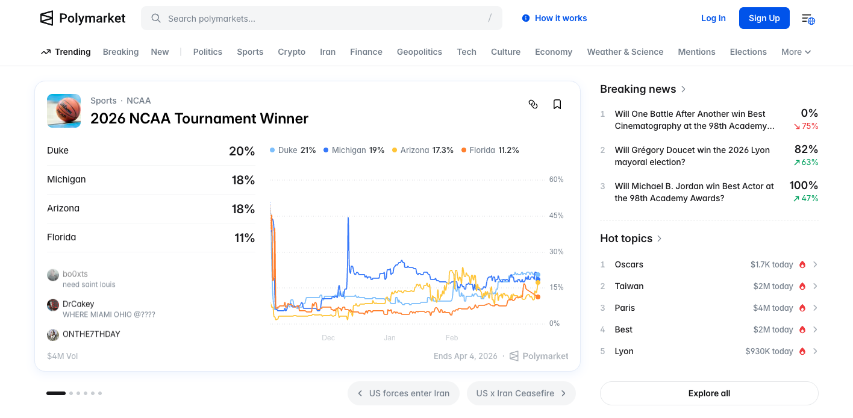Click the How it works info icon
Screen dimensions: 853x418
[526, 18]
